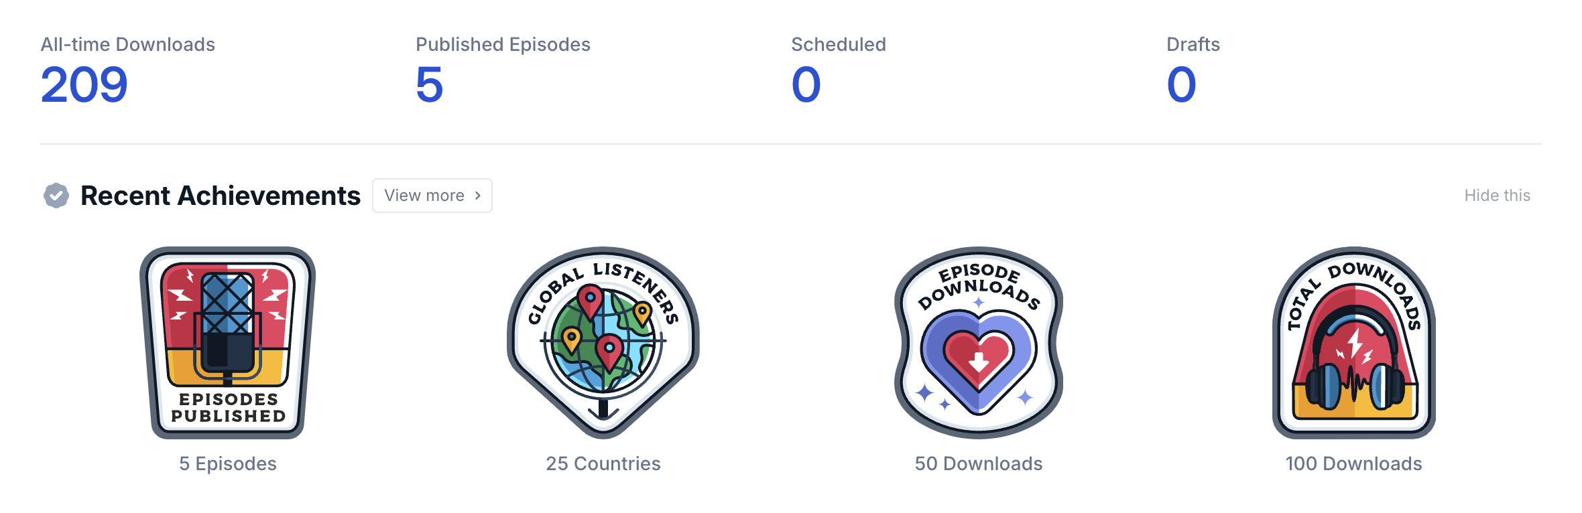The width and height of the screenshot is (1582, 513).
Task: Open View more achievements
Action: tap(432, 196)
